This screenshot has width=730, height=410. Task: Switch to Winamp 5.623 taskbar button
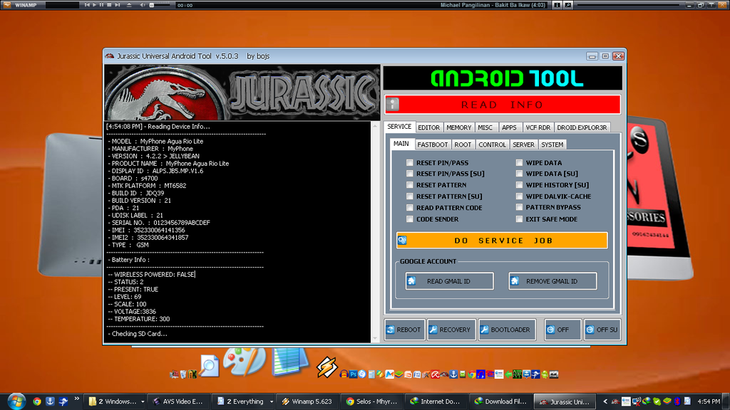point(307,401)
